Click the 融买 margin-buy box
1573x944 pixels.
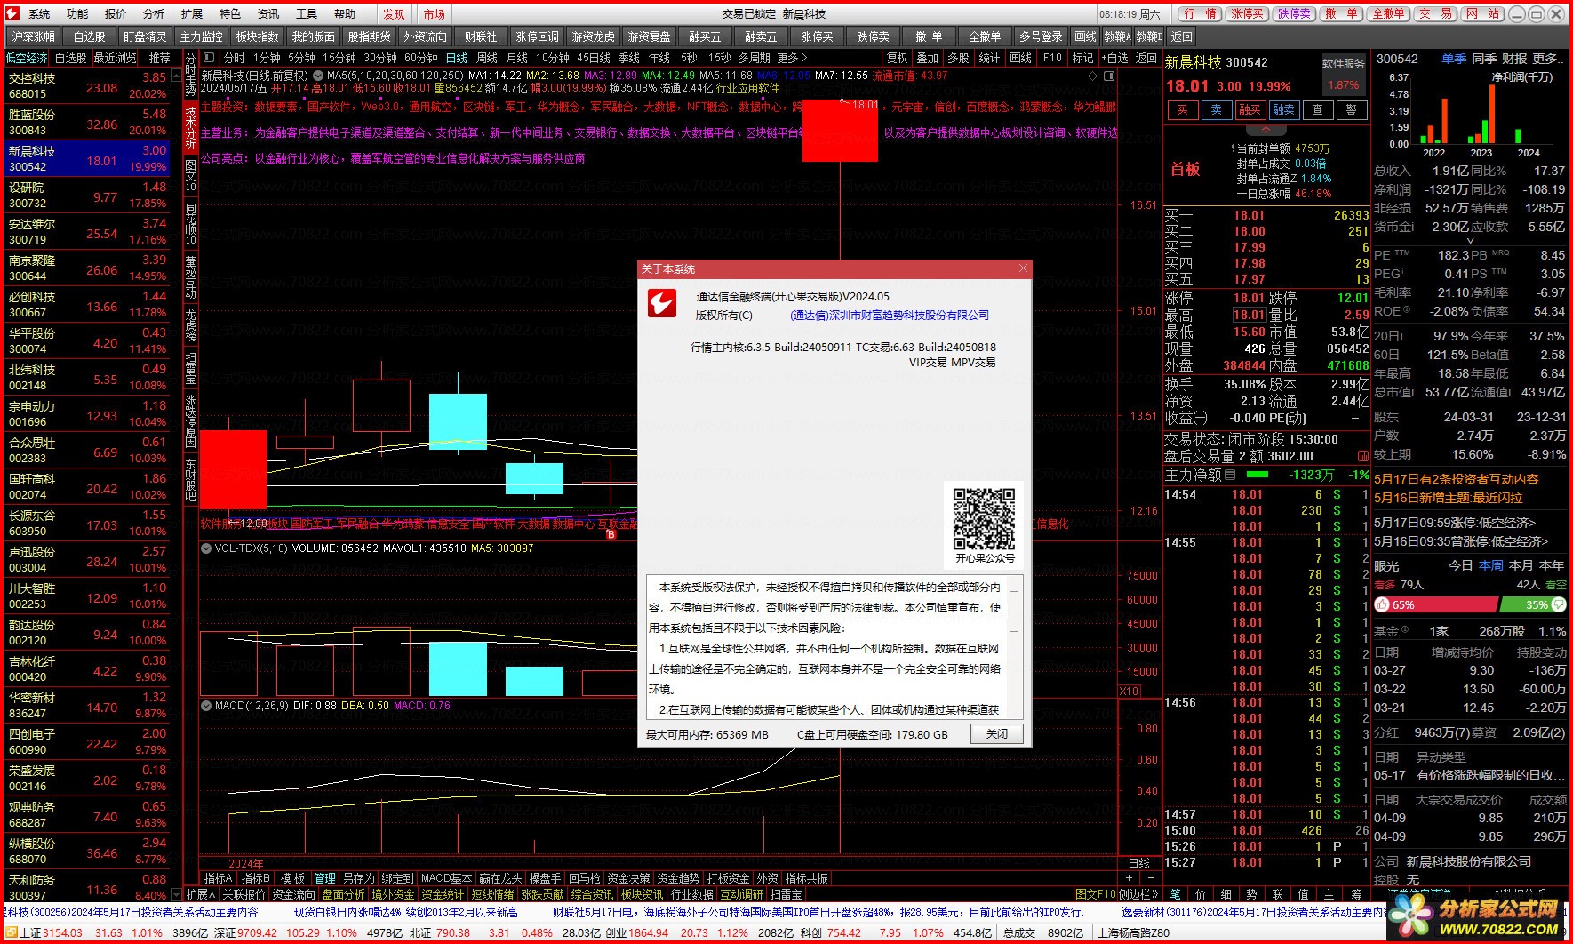pyautogui.click(x=1250, y=109)
